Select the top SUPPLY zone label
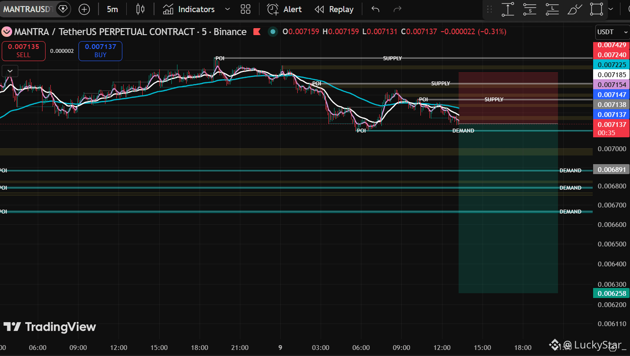The image size is (630, 356). pos(392,58)
